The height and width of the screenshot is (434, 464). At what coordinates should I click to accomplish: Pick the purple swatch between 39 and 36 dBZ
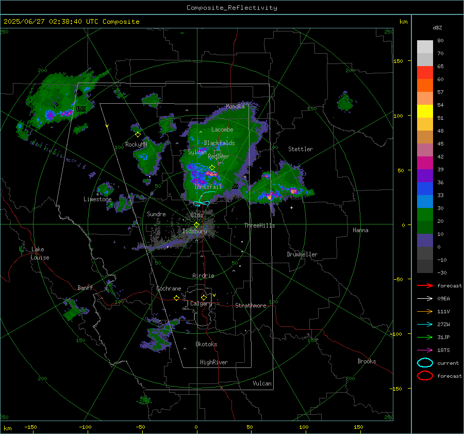[425, 176]
